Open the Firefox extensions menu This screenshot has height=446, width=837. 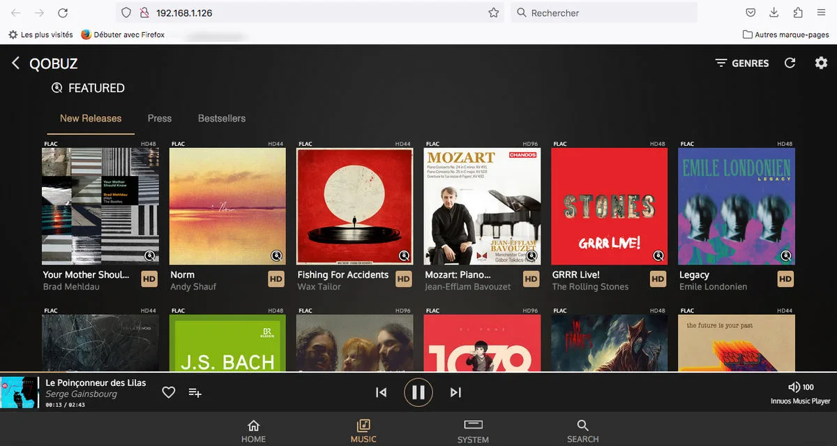[x=798, y=13]
